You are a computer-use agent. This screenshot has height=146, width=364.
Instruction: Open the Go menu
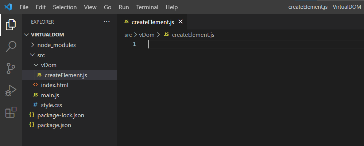pos(108,7)
